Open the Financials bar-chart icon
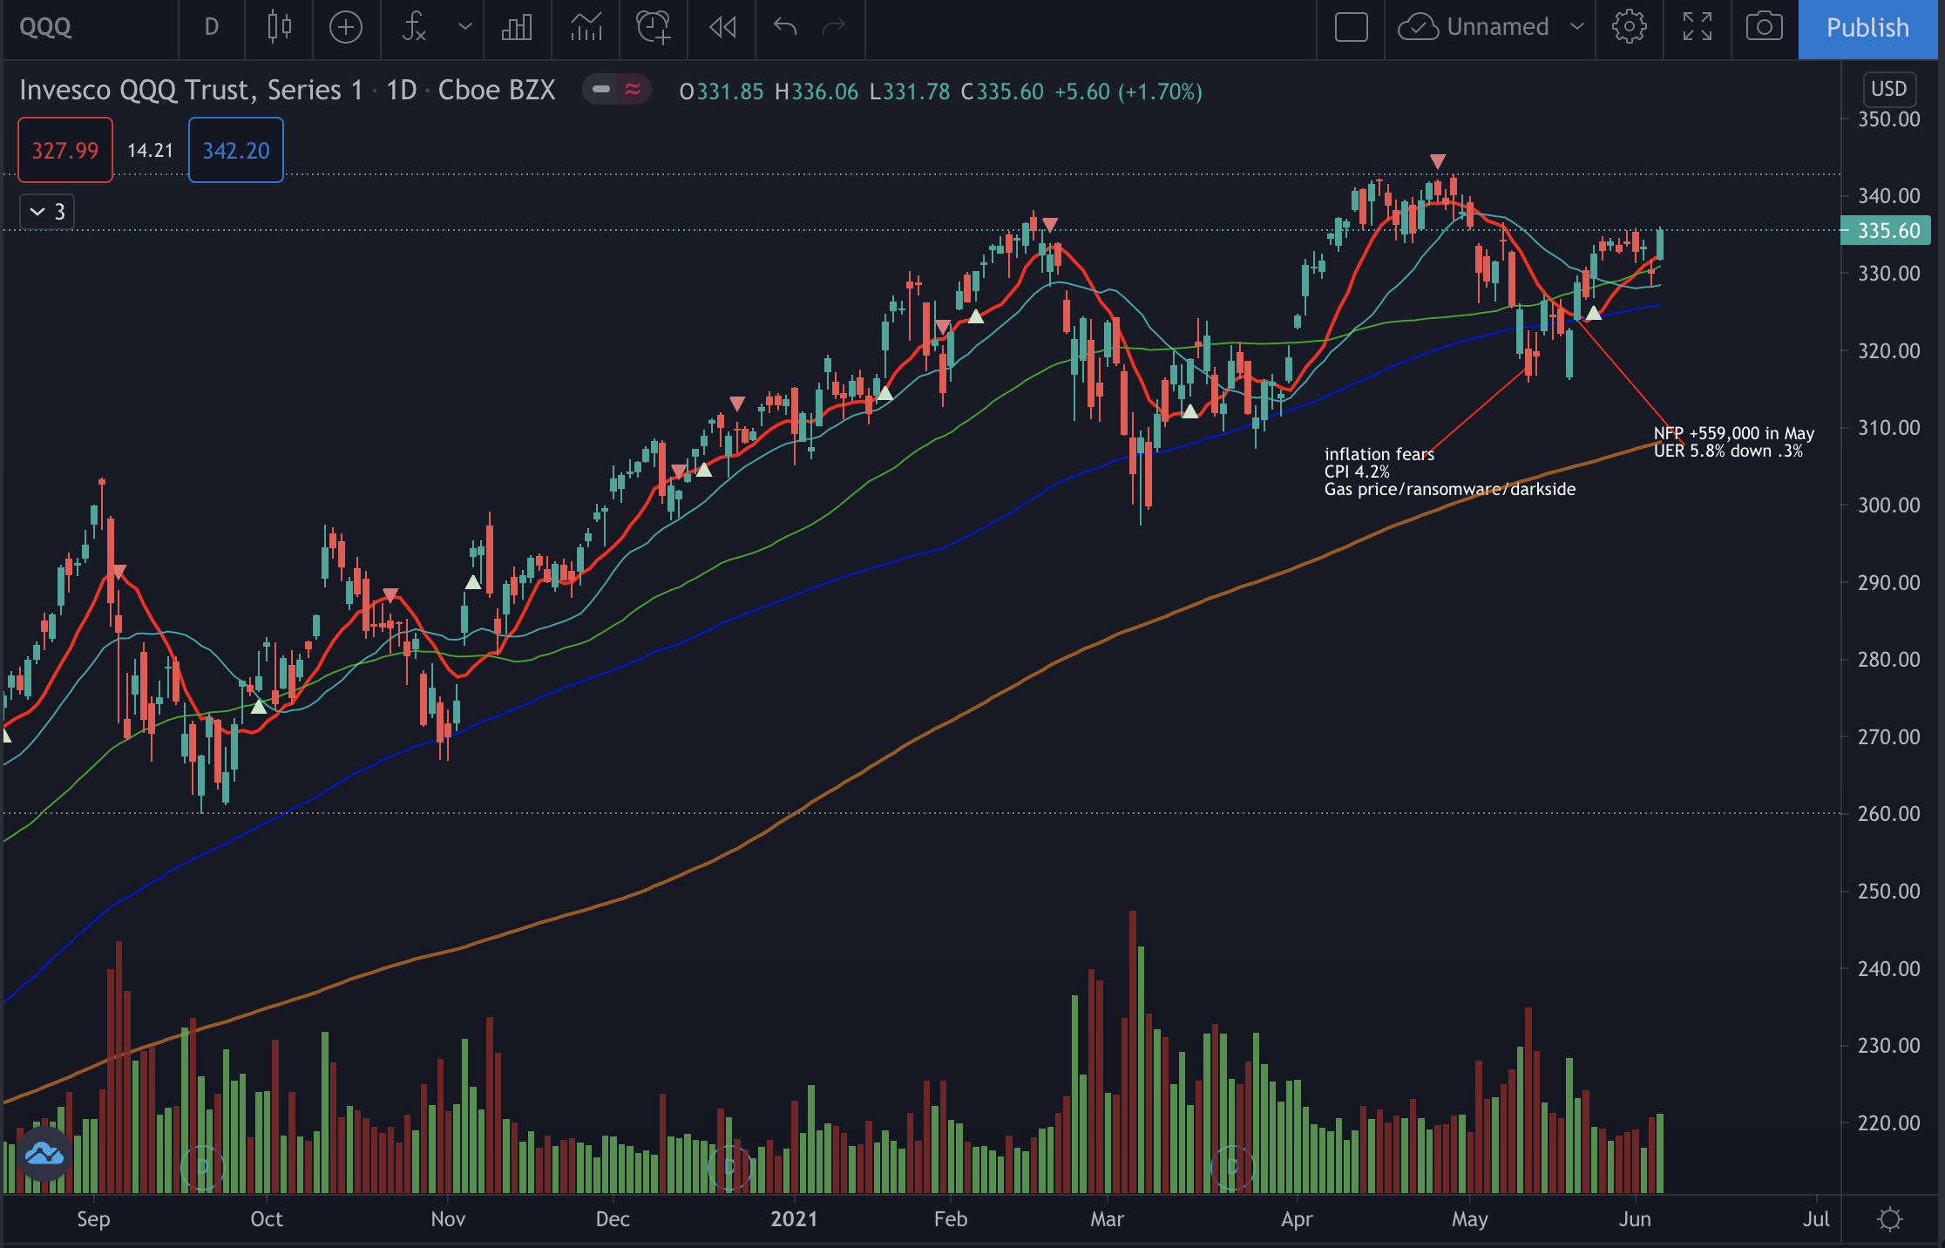 tap(517, 27)
